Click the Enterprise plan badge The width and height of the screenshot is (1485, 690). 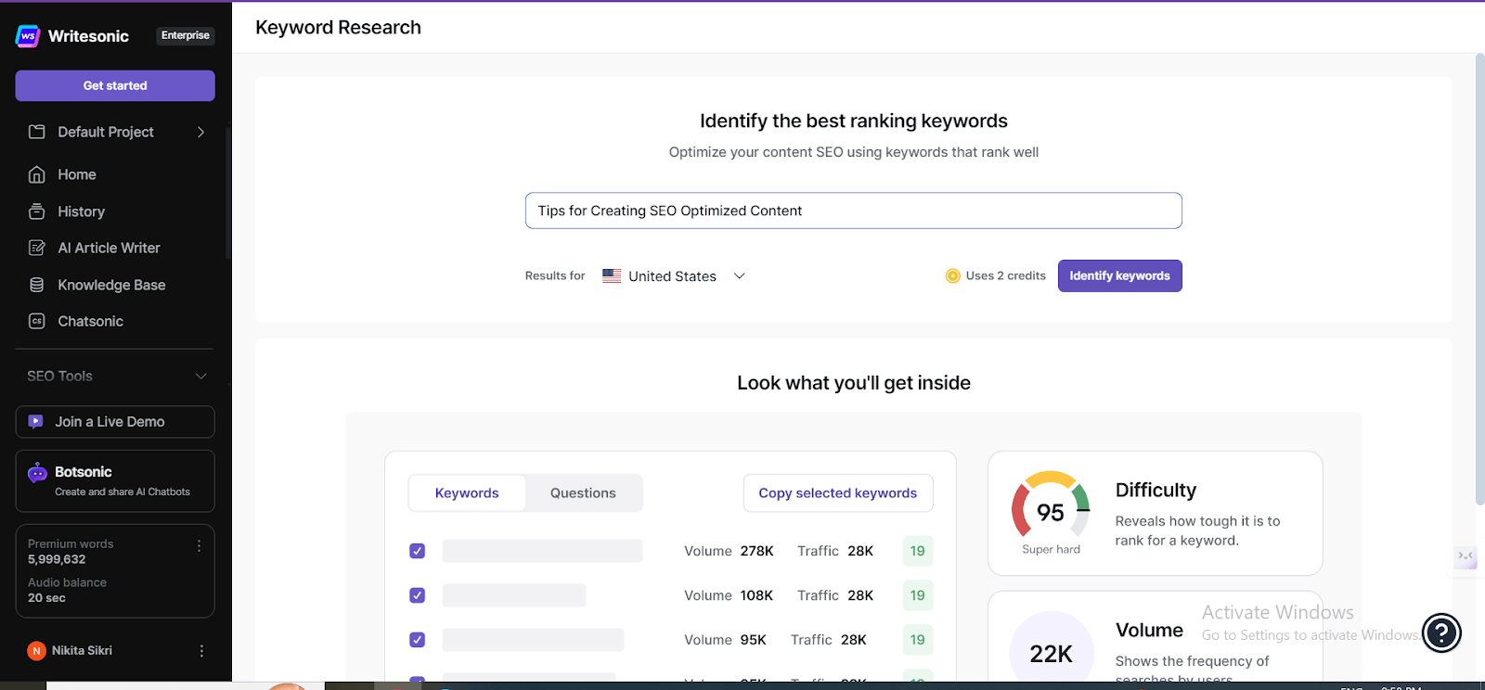[x=186, y=35]
